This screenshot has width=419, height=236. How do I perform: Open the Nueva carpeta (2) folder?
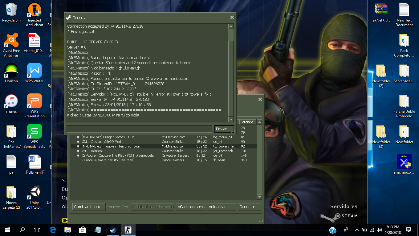pyautogui.click(x=11, y=197)
